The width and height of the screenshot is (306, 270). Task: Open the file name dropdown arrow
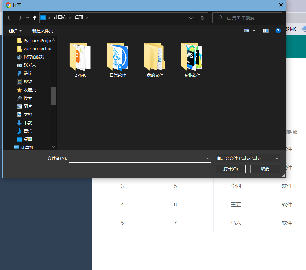[208, 158]
